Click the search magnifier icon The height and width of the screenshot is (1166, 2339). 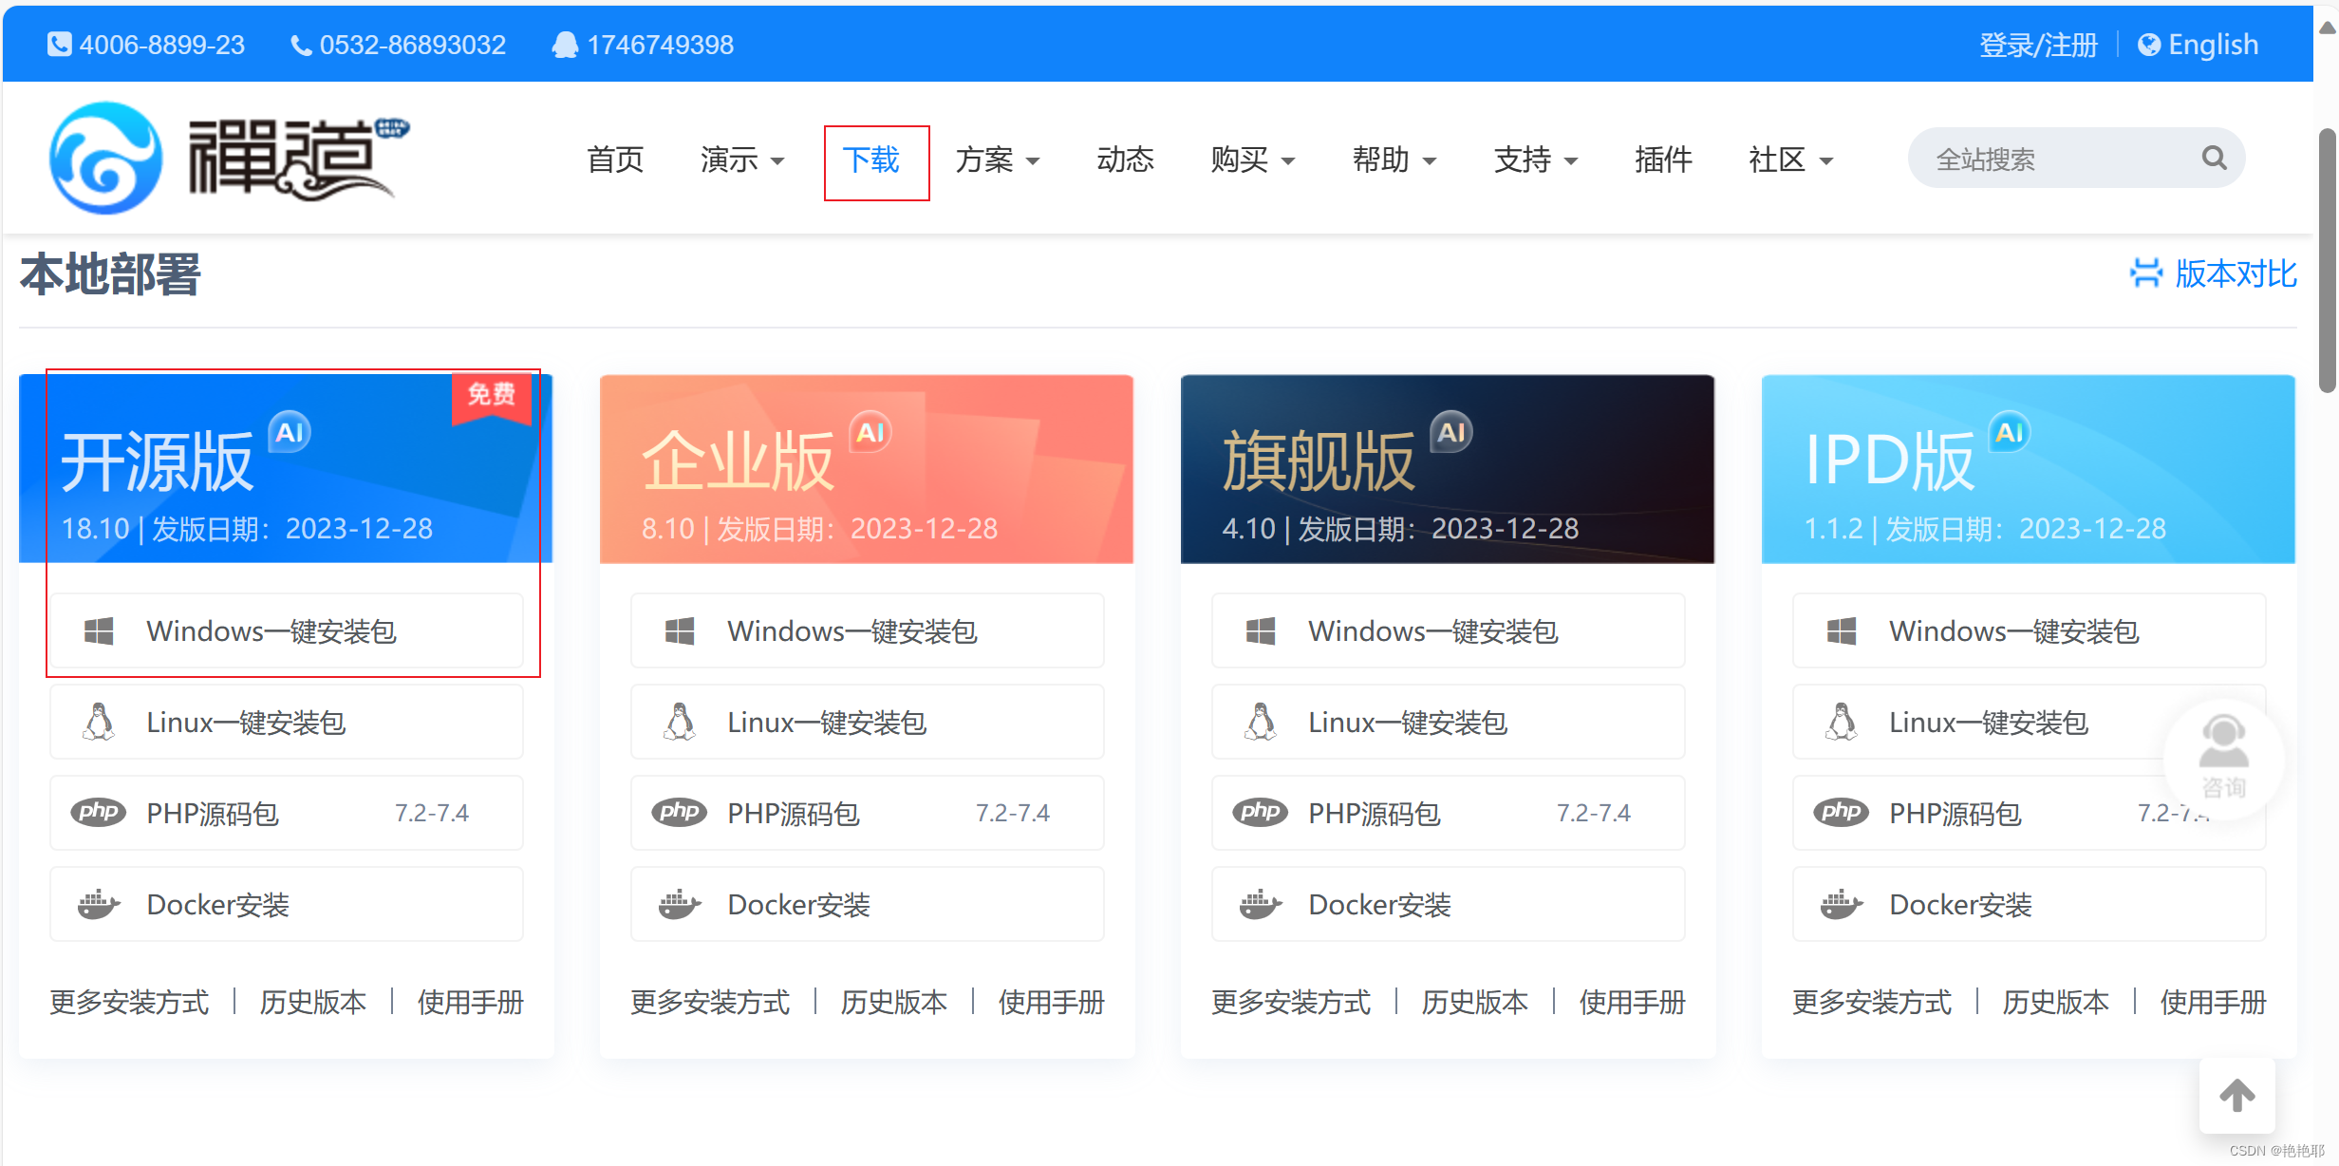2214,158
